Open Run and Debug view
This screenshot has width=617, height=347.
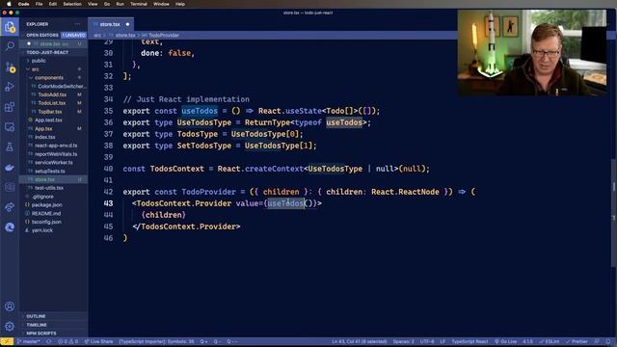click(x=10, y=87)
